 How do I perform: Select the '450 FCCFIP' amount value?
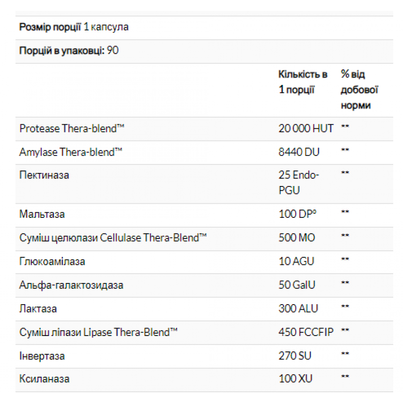click(306, 332)
